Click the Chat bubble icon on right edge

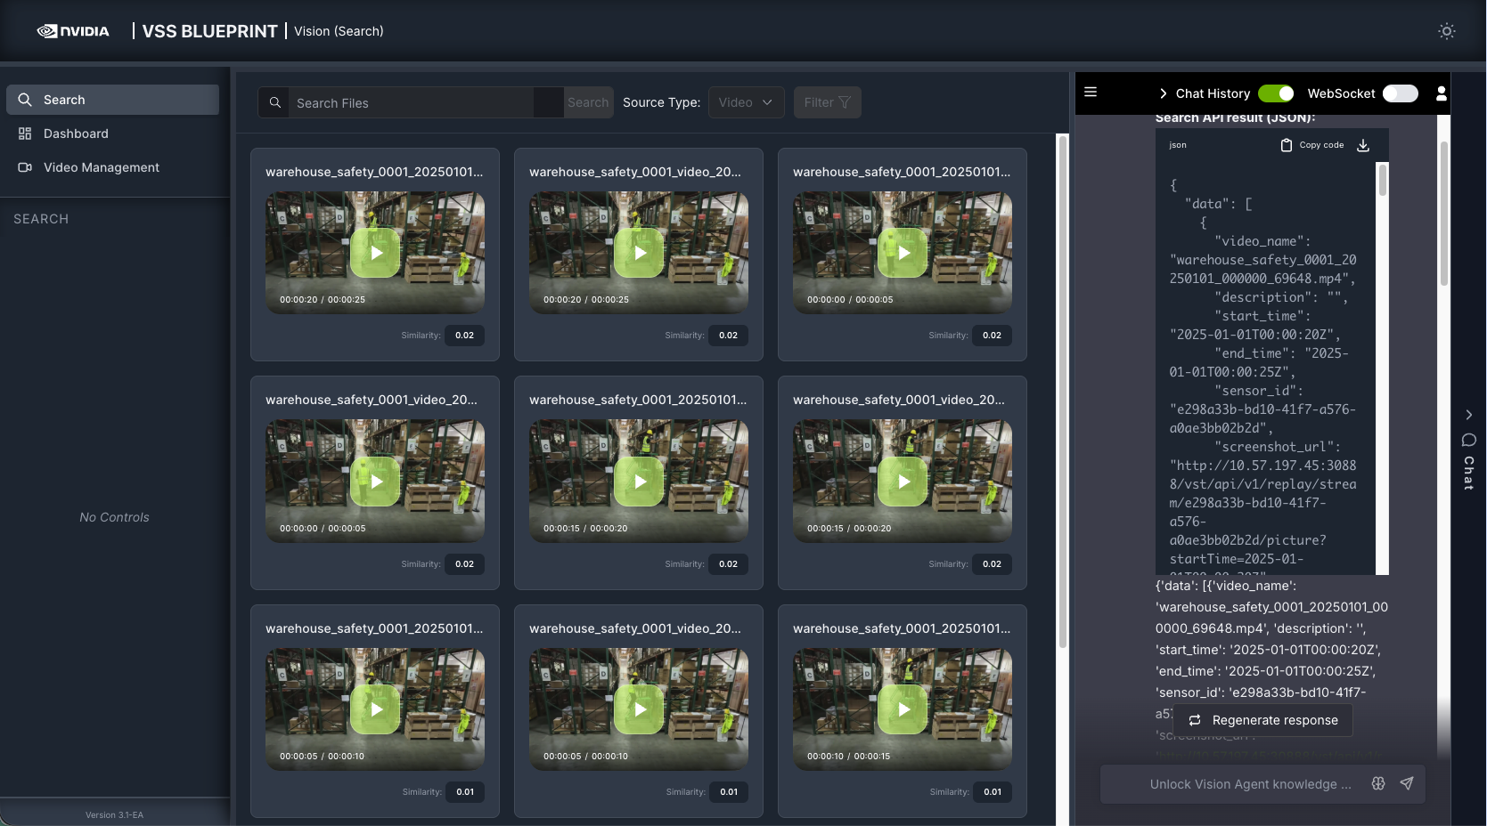coord(1468,440)
